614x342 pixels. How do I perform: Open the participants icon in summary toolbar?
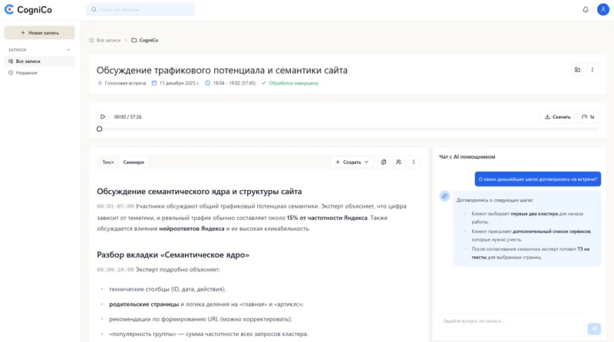398,162
